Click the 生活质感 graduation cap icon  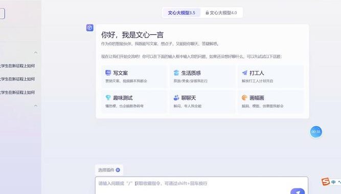pos(176,73)
